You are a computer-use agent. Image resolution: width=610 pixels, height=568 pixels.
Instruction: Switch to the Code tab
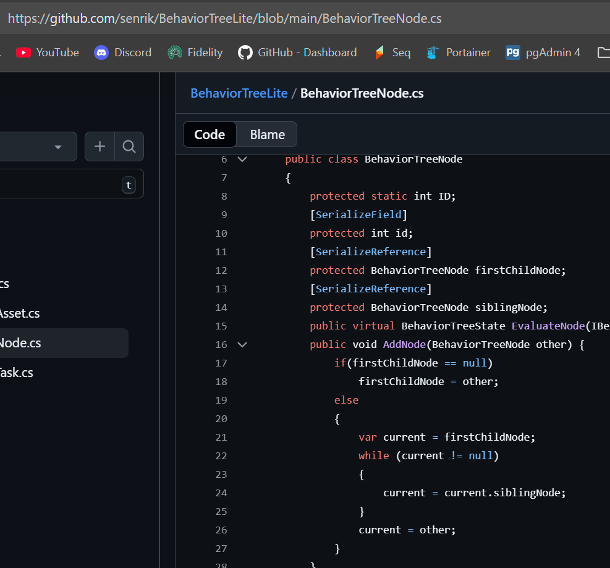pos(210,135)
